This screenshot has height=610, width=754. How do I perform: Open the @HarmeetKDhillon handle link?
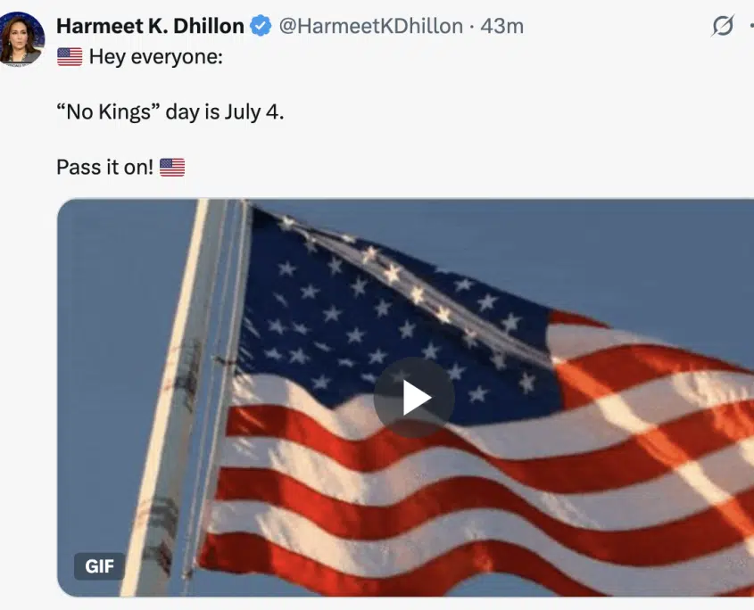(370, 27)
